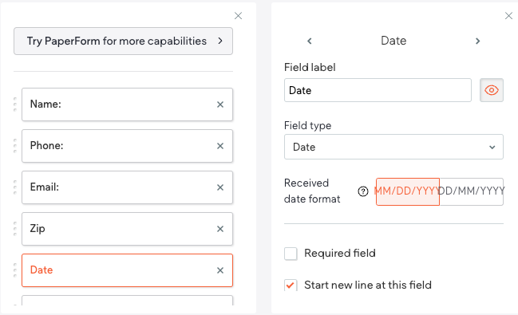The image size is (518, 315).
Task: Uncheck Start new line at this field
Action: coord(291,285)
